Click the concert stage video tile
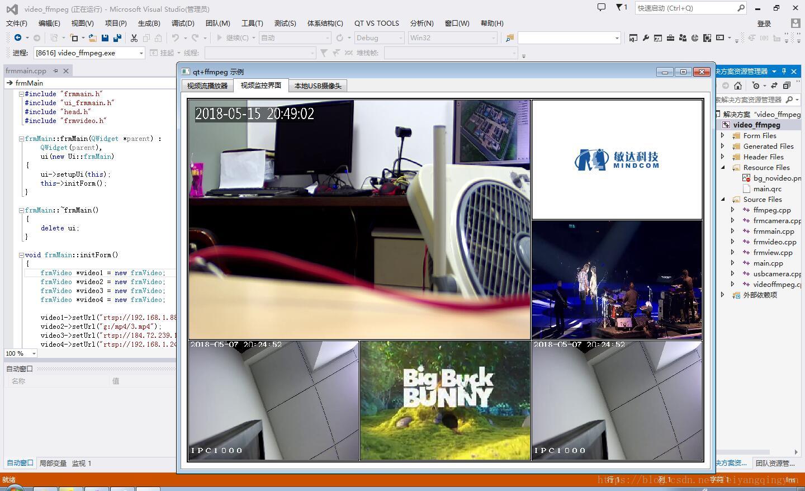This screenshot has width=805, height=491. click(x=617, y=280)
